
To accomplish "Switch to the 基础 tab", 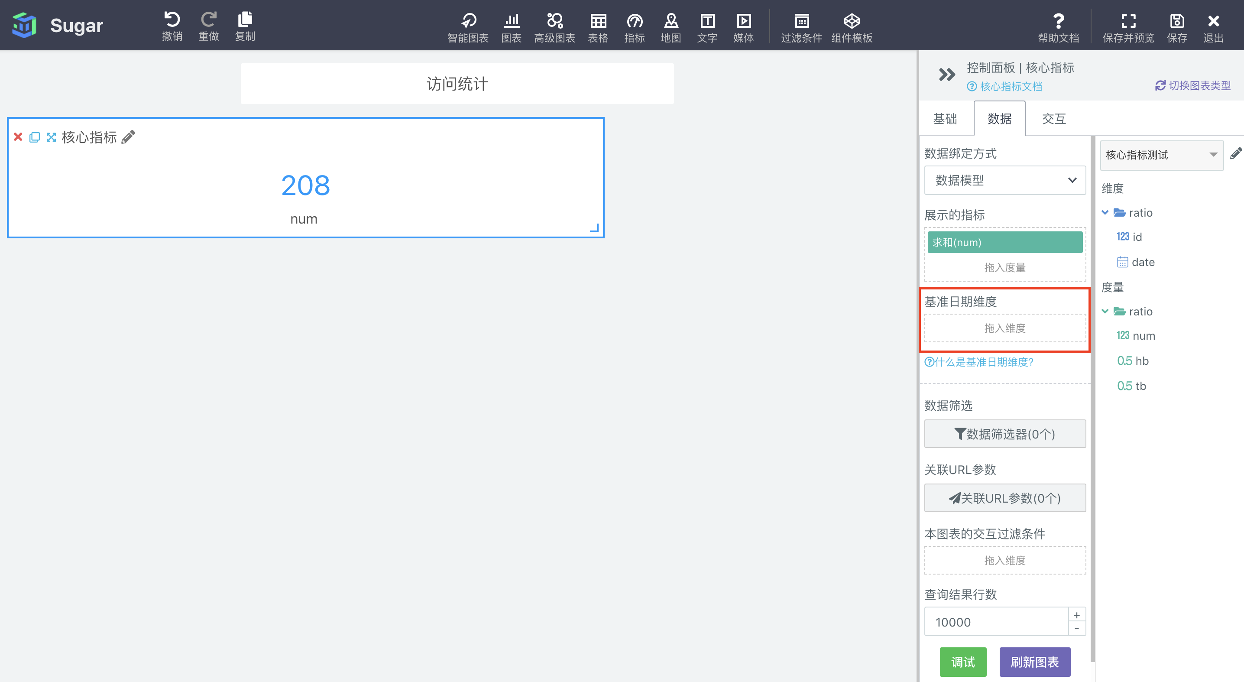I will [x=945, y=119].
